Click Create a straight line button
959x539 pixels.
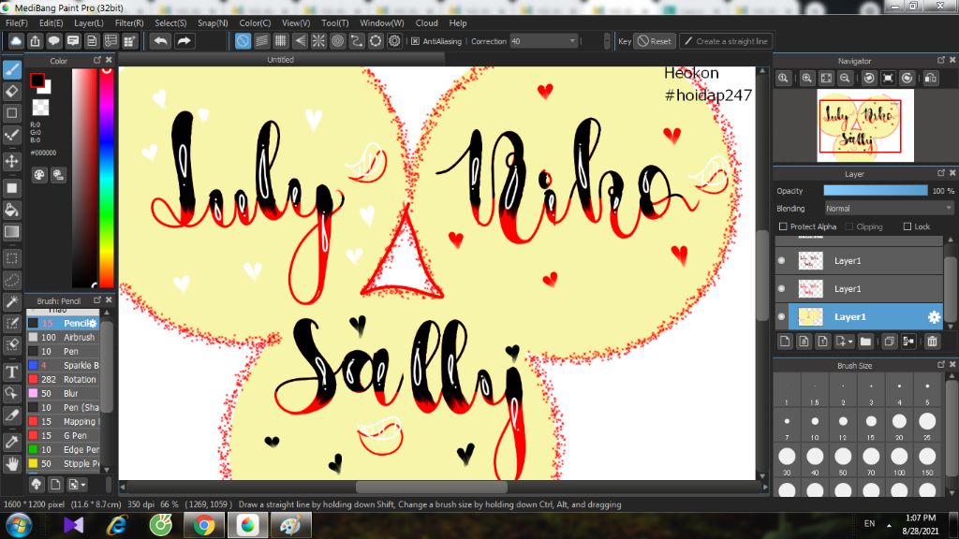click(726, 41)
